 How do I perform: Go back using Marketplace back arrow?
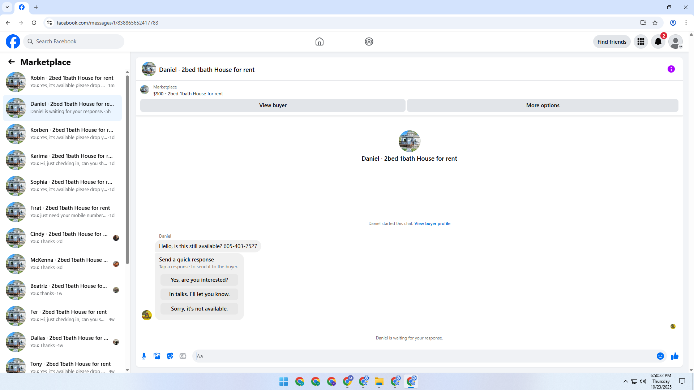point(12,62)
